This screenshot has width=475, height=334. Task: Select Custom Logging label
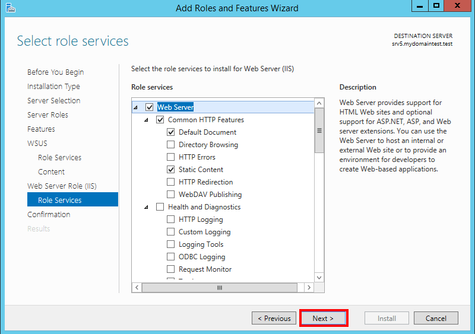tap(204, 232)
